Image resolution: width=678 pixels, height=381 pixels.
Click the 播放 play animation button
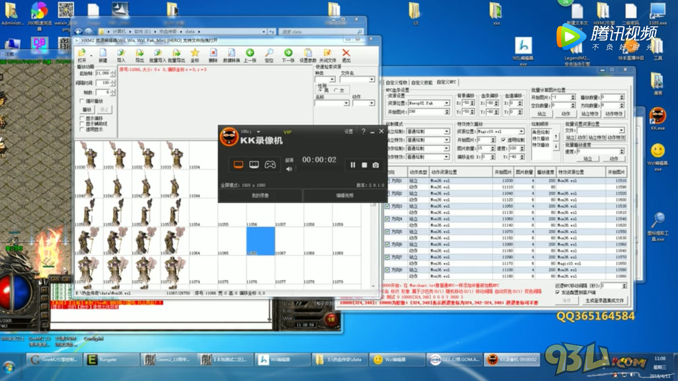coord(87,109)
